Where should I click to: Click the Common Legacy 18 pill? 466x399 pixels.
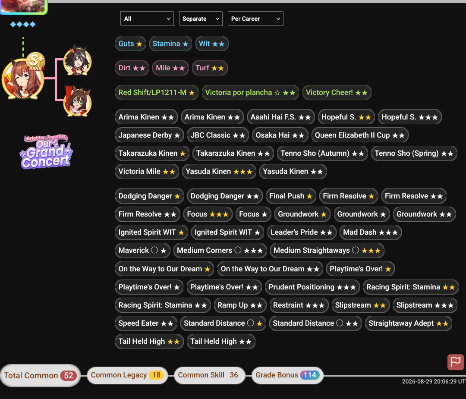tap(127, 375)
